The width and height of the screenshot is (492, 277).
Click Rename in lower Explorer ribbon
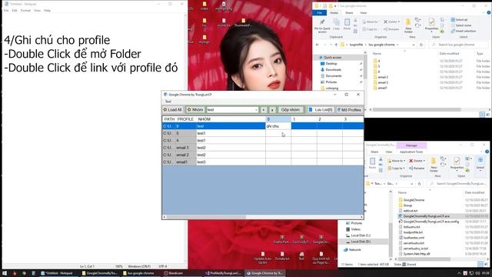click(x=417, y=169)
